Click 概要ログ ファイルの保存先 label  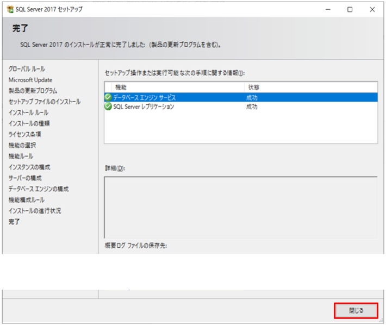[136, 246]
